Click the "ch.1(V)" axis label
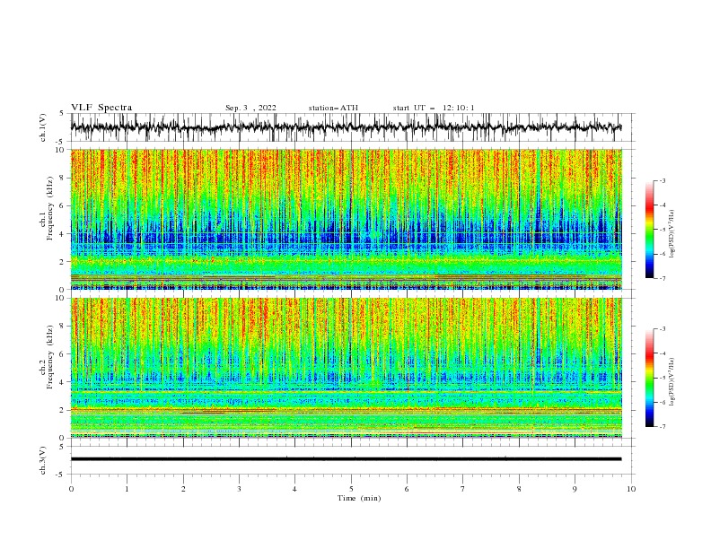 [x=43, y=127]
